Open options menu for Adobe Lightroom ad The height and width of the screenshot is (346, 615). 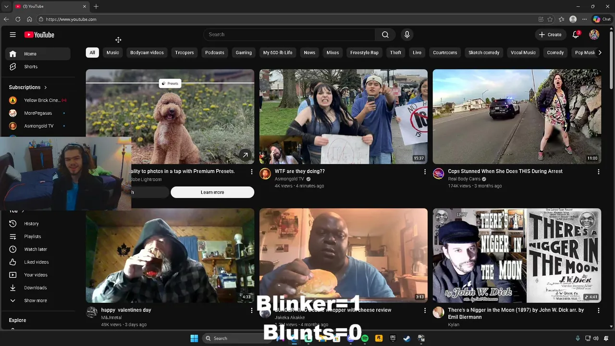[251, 172]
